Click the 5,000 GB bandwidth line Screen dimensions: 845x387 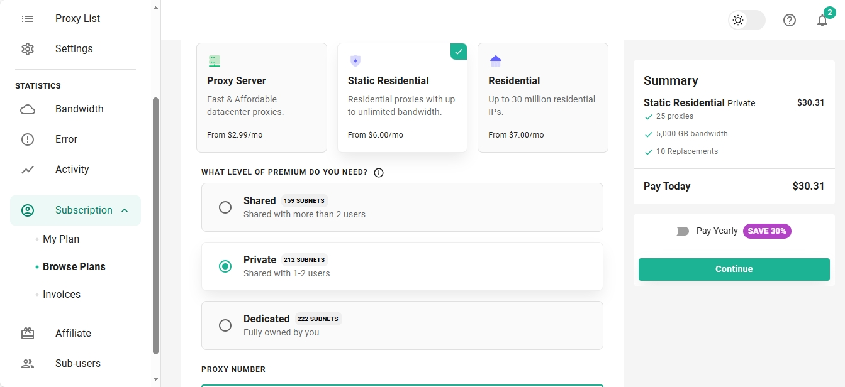point(686,134)
